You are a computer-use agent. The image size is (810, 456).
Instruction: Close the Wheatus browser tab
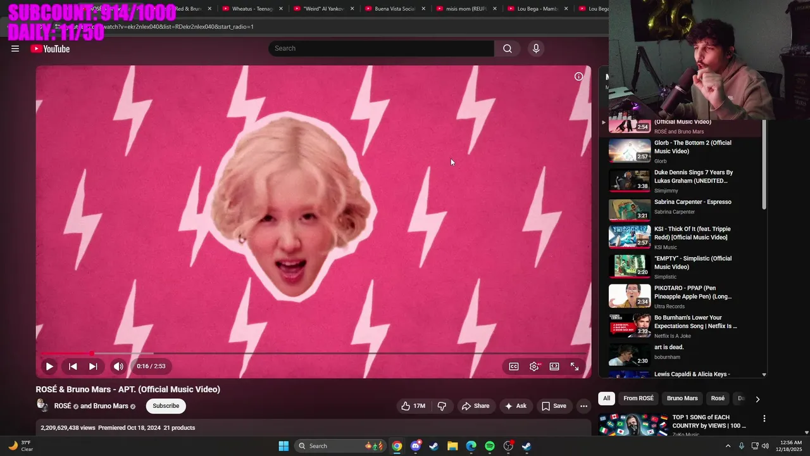tap(281, 9)
